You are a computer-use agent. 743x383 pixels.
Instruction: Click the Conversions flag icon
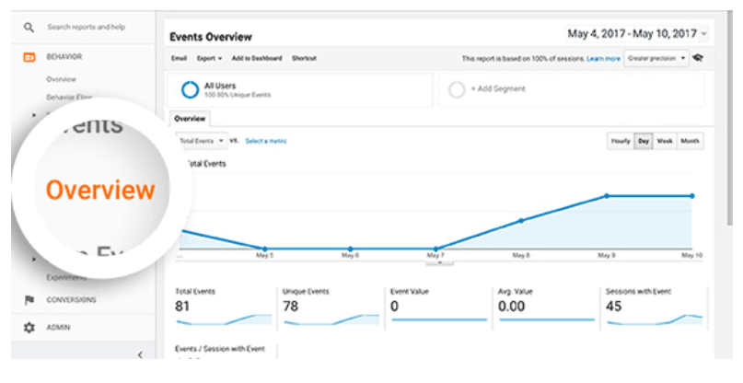[29, 299]
